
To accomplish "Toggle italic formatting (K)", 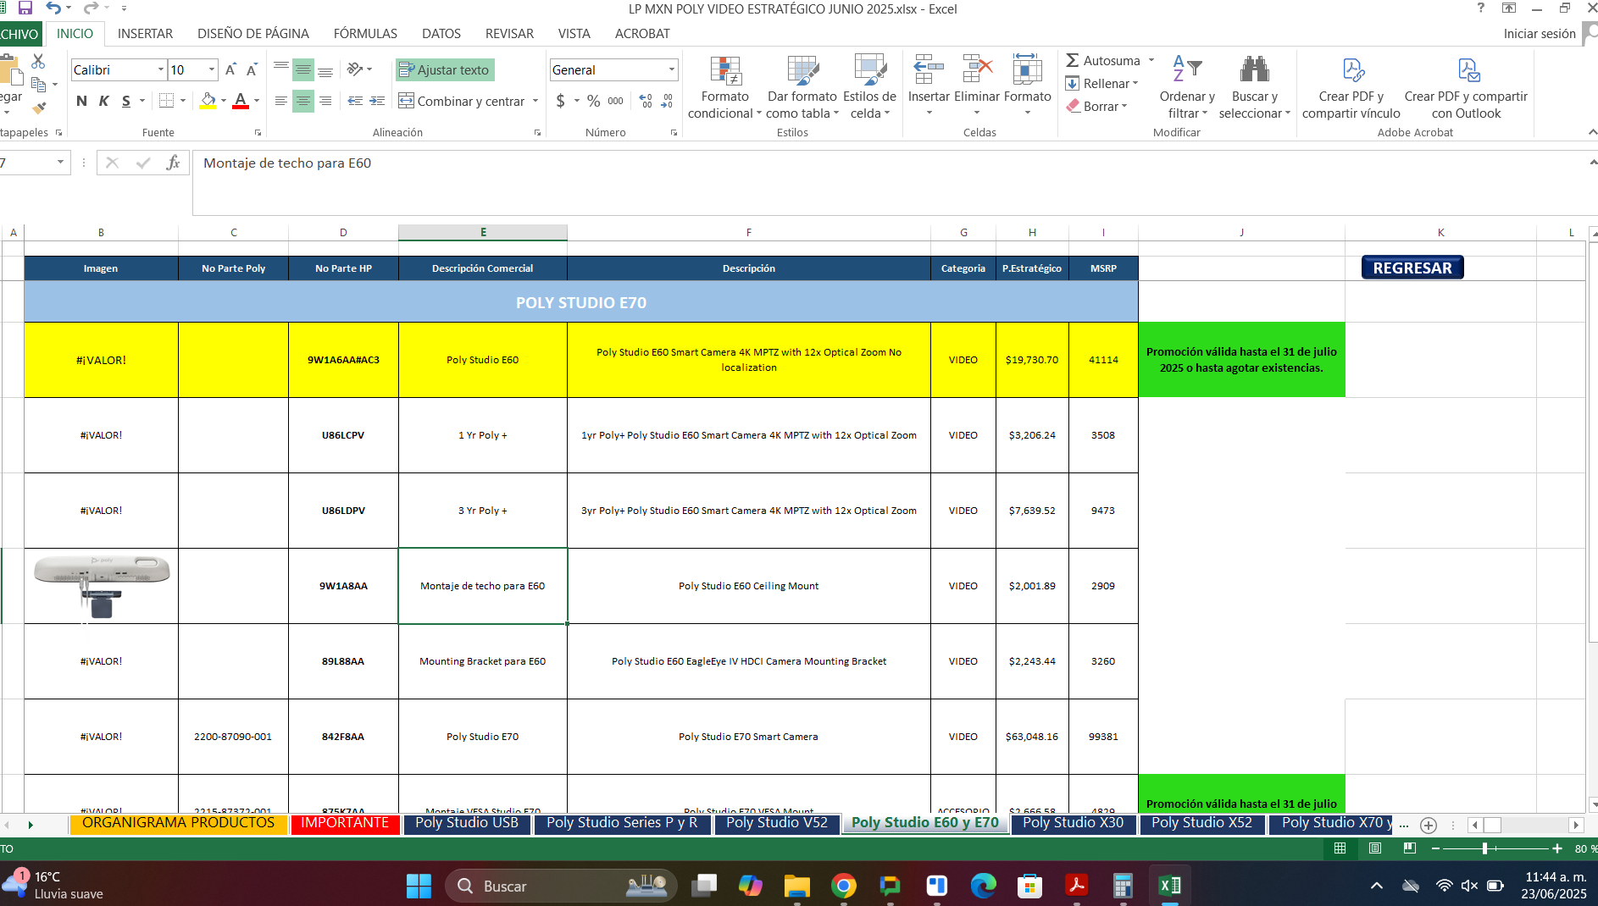I will pos(103,101).
